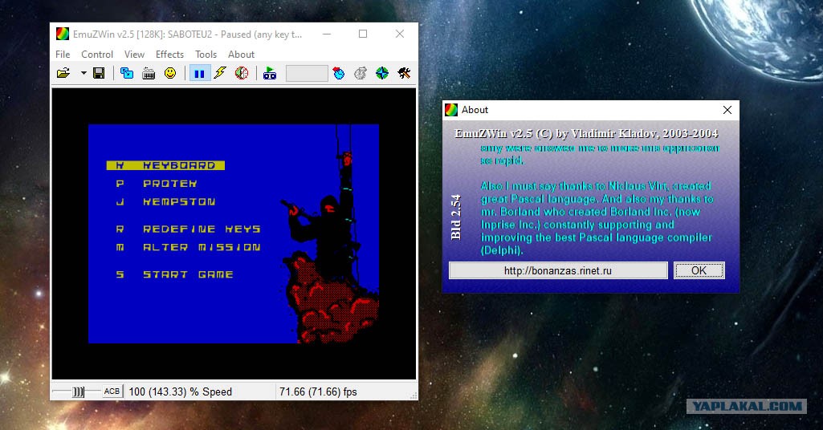Toggle the sound mute speaker icon
Viewport: 823px width, 430px height.
point(242,74)
